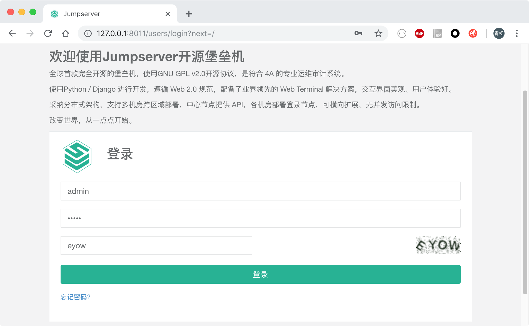Click the profile avatar 青松

click(x=499, y=34)
